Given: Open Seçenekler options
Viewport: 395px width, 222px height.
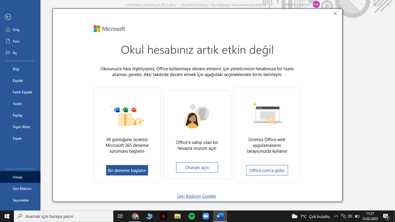Looking at the screenshot, I should tap(20, 200).
